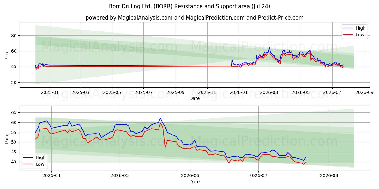Click the top chart 'Date' x-axis label
This screenshot has height=189, width=379.
point(194,98)
